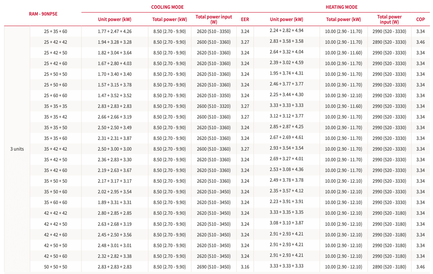Click heating unit power 2.46 + 3.77 + 3.77
Image resolution: width=433 pixels, height=274 pixels.
click(286, 84)
